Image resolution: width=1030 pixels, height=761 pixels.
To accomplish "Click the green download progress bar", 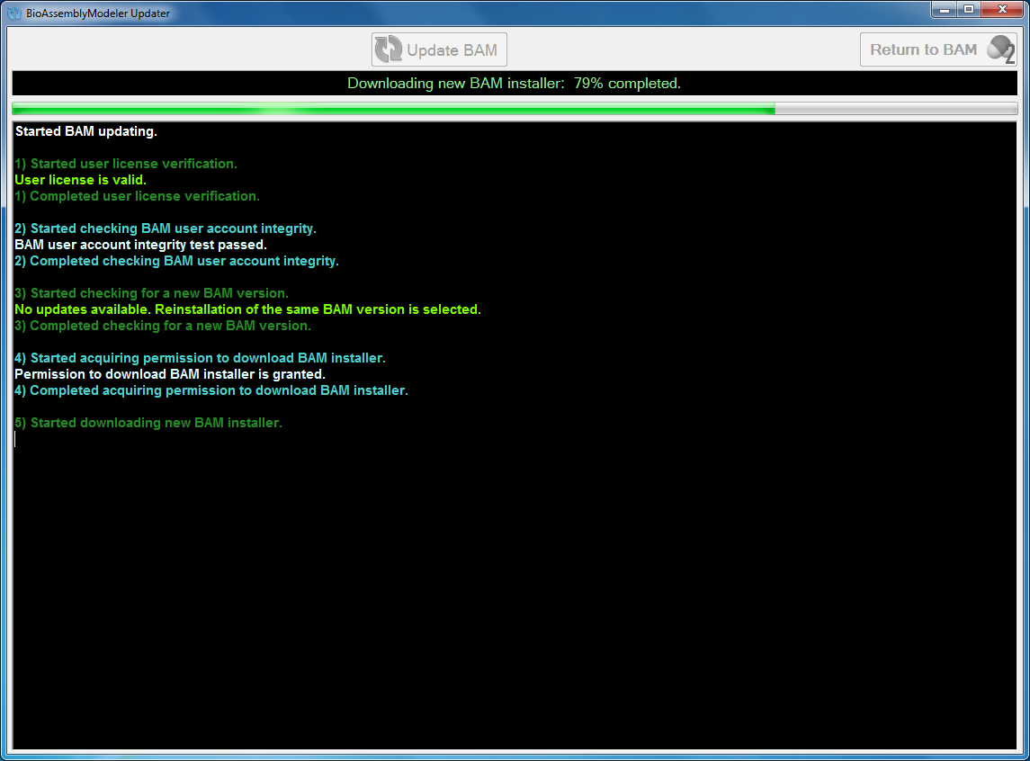I will click(515, 109).
